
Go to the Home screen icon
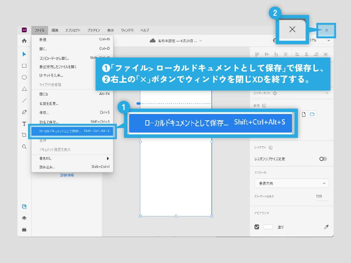click(24, 41)
